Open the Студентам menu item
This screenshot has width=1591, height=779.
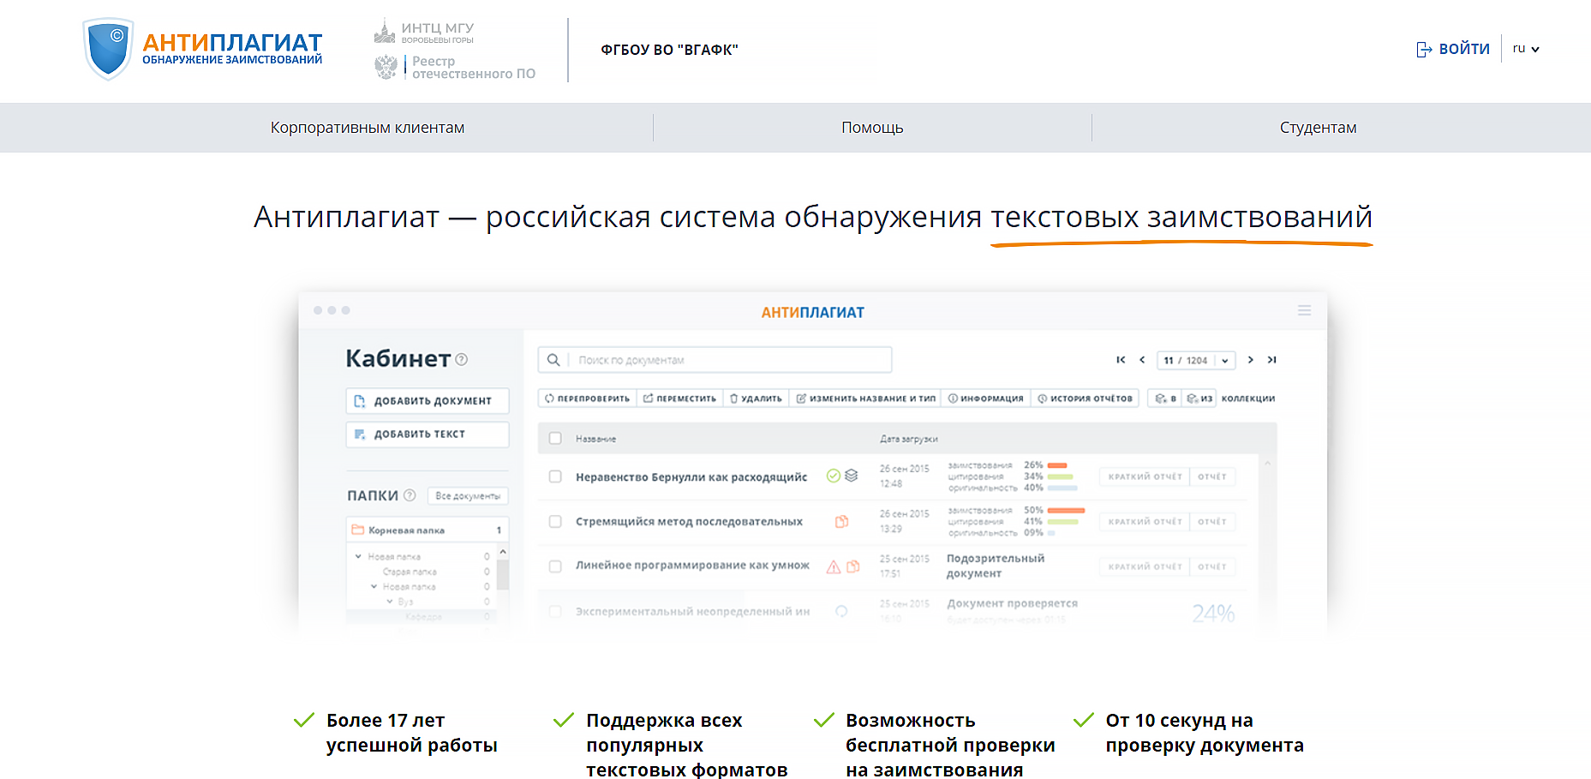click(1318, 128)
